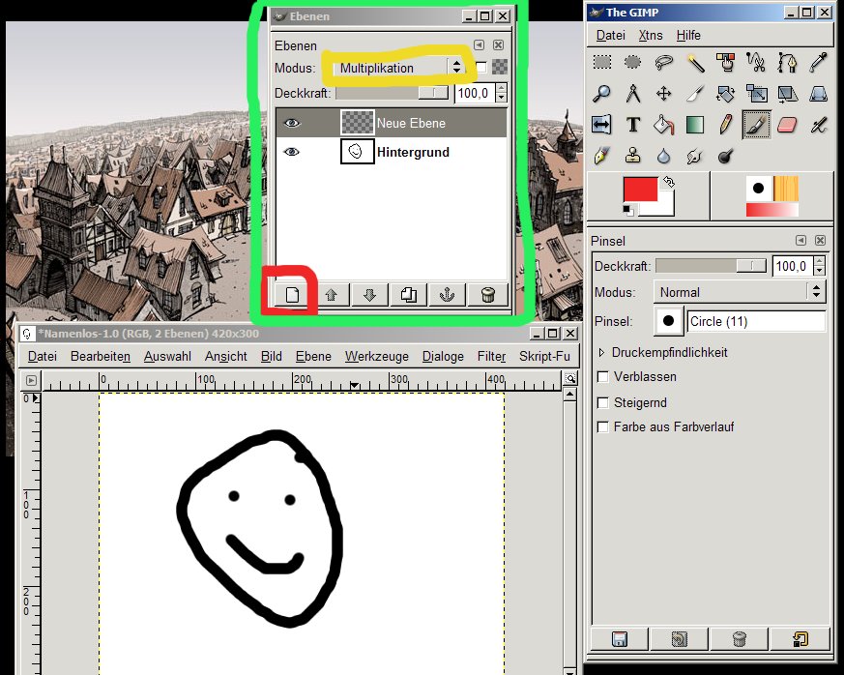Click the Circle (11) brush name field
This screenshot has width=844, height=675.
click(x=756, y=321)
